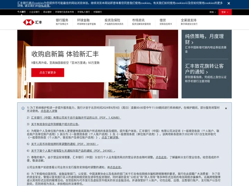249x186 pixels.
Task: Open the red 登录 login dropdown
Action: 225,12
